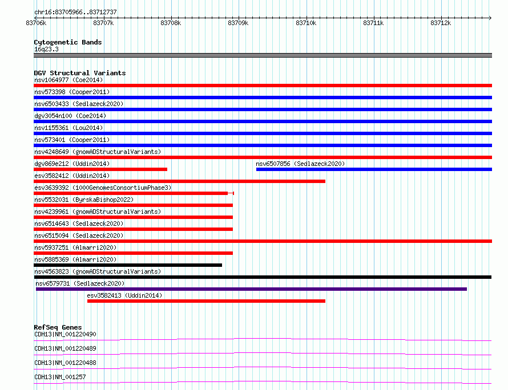This screenshot has width=508, height=390.
Task: Click the RefSeq Genes track title
Action: point(58,327)
